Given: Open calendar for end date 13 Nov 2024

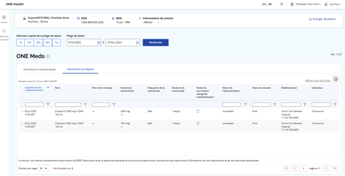Looking at the screenshot, I should [x=137, y=43].
